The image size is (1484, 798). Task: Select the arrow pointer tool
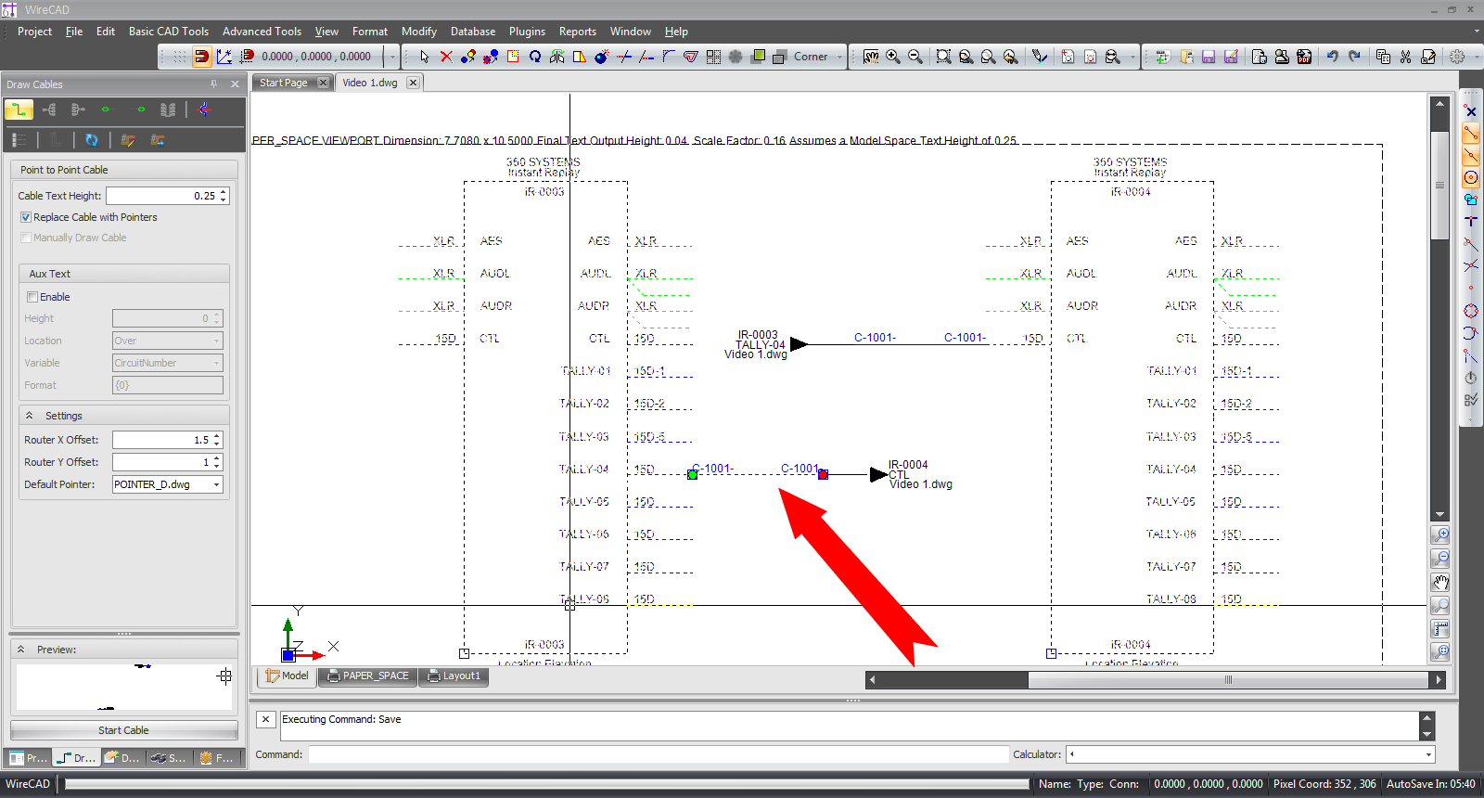click(424, 57)
